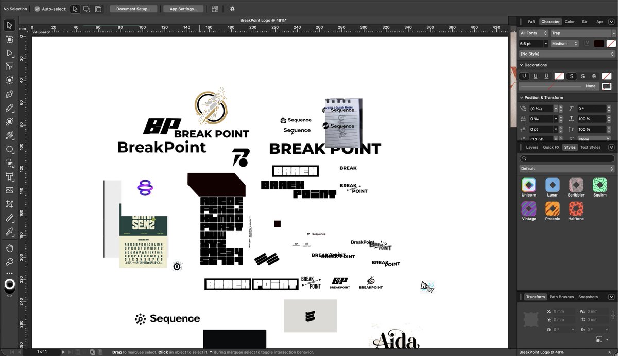Open the context toolbar gear settings

[x=232, y=9]
